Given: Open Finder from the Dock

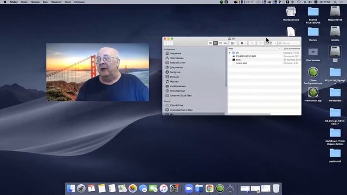Looking at the screenshot, I should 71,188.
